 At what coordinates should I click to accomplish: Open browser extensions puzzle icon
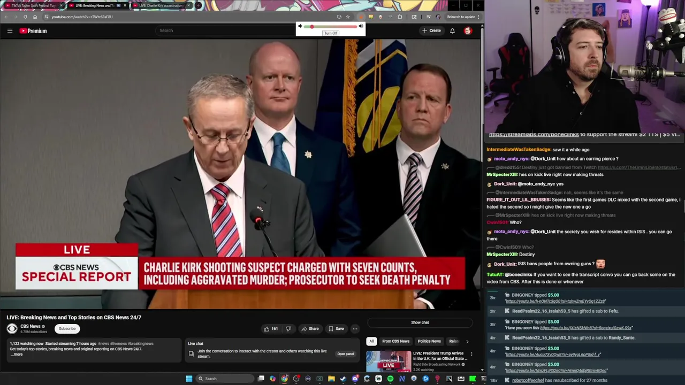tap(400, 17)
